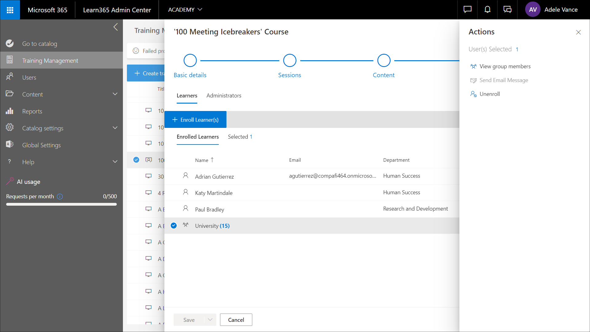This screenshot has width=590, height=332.
Task: Switch to the Administrators tab
Action: [224, 96]
